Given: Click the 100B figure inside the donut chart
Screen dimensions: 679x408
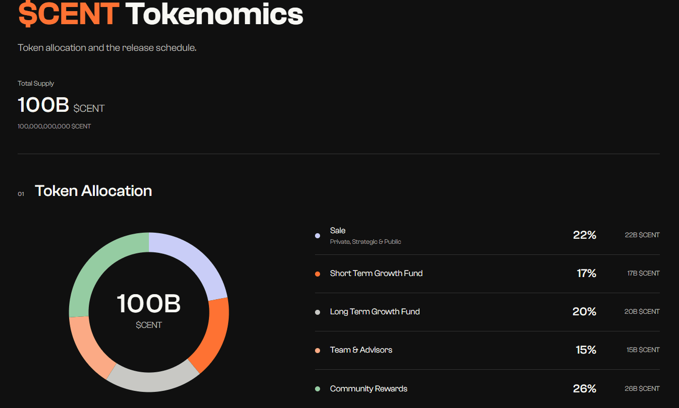Looking at the screenshot, I should click(148, 304).
